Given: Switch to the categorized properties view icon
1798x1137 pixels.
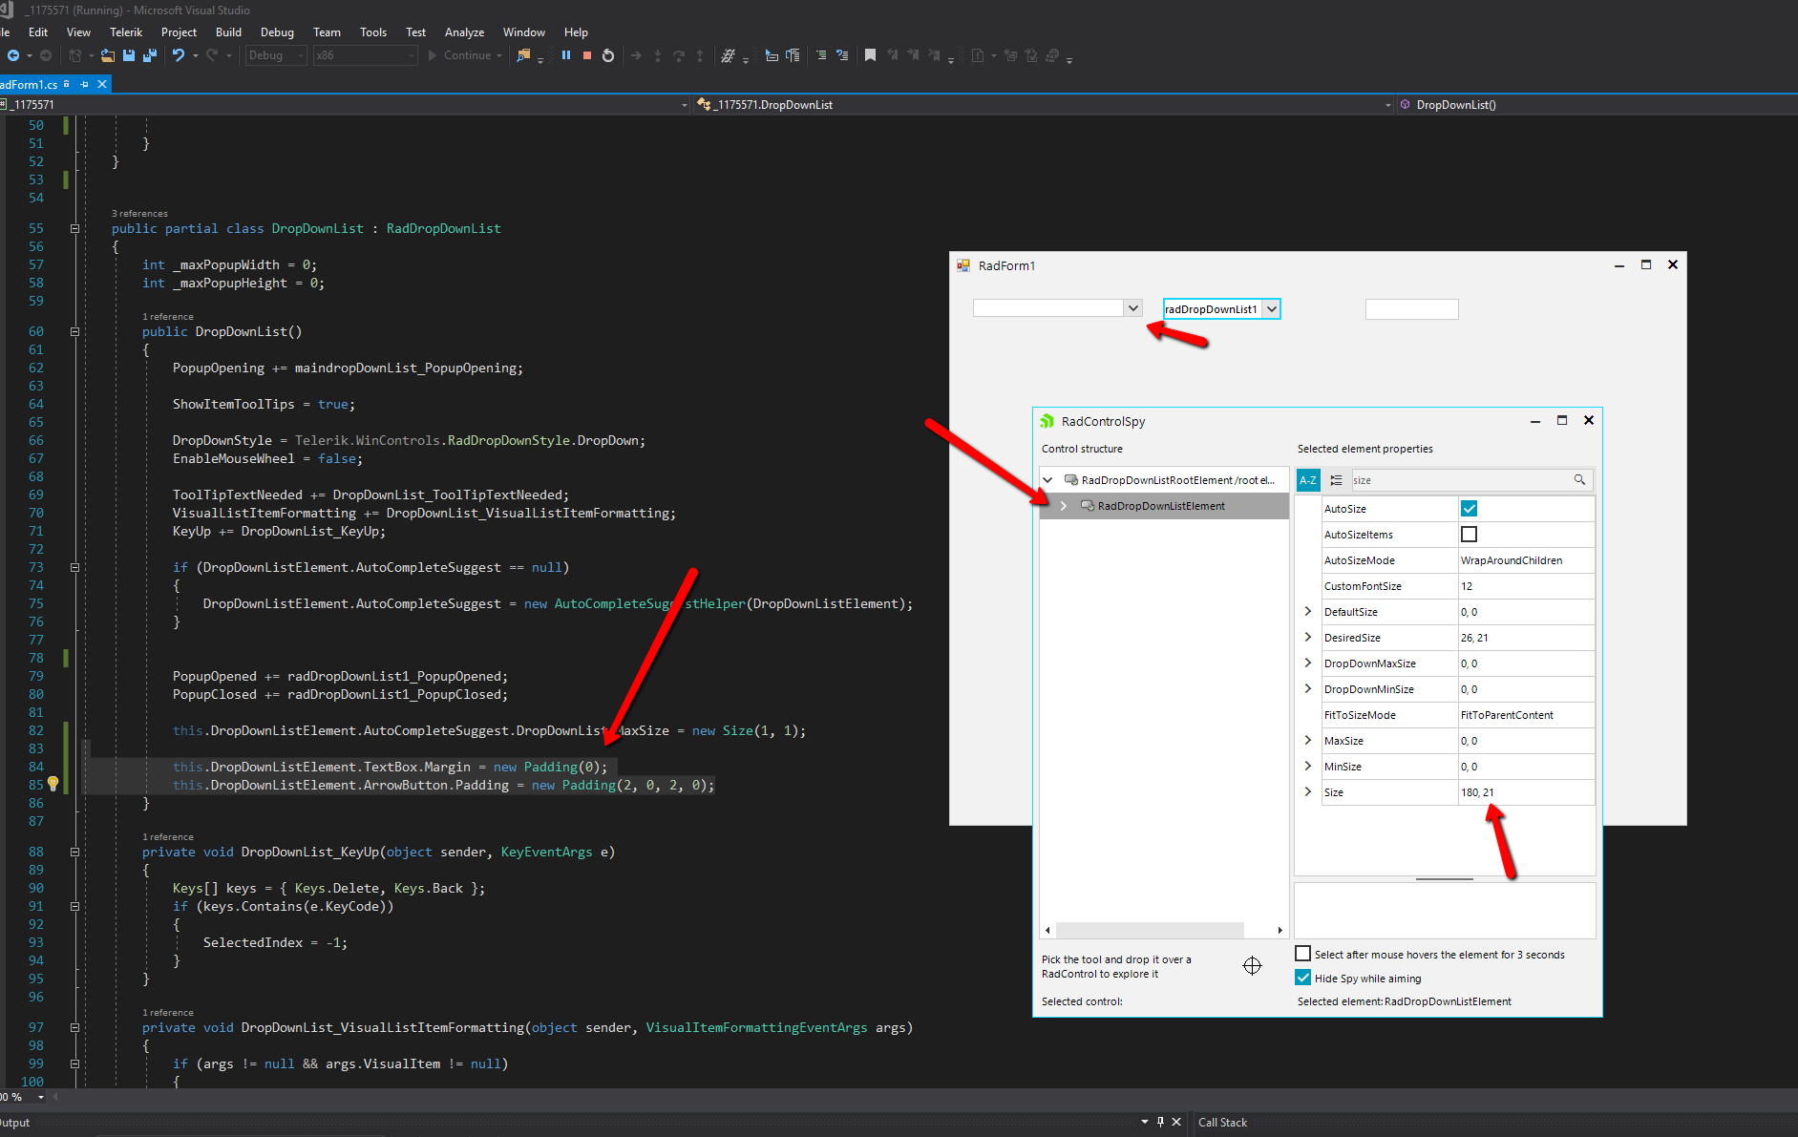Looking at the screenshot, I should pyautogui.click(x=1336, y=480).
